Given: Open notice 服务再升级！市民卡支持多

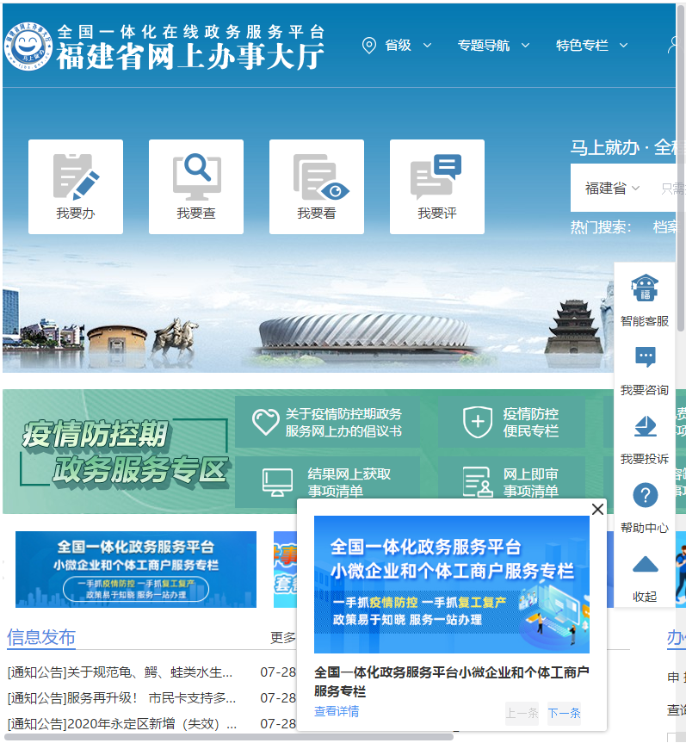Looking at the screenshot, I should [x=121, y=698].
